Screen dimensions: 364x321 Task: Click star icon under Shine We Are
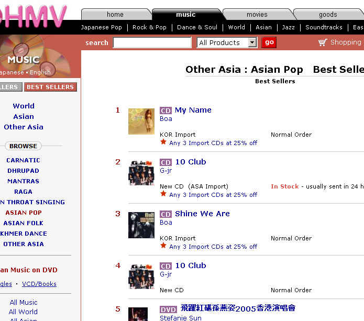pos(163,246)
